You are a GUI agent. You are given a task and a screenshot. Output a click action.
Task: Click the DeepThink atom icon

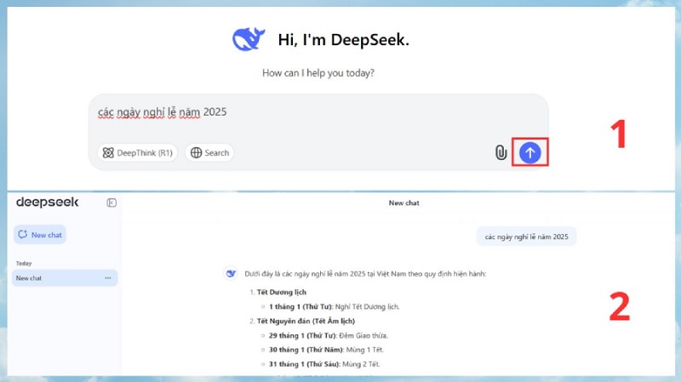point(108,153)
